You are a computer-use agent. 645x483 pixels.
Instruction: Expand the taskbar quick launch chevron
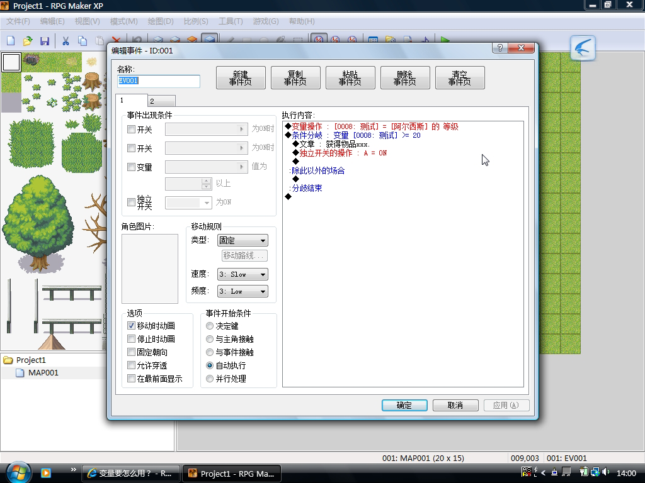point(73,469)
